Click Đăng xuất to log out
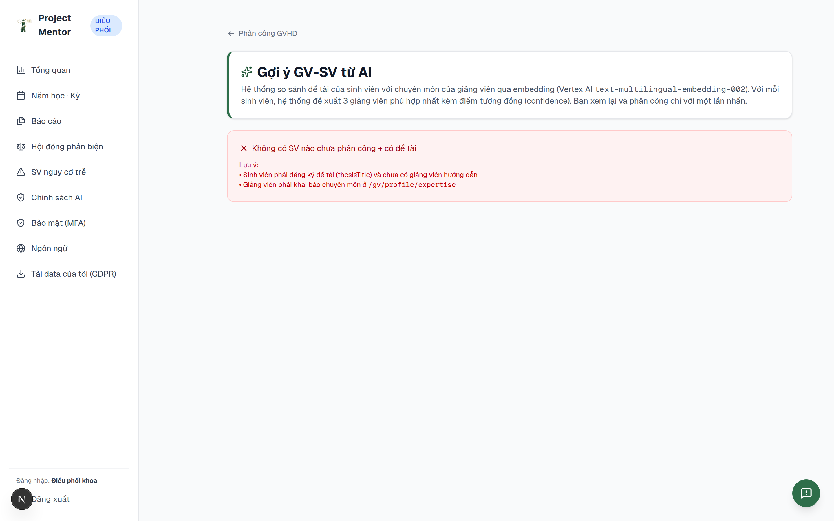Image resolution: width=834 pixels, height=521 pixels. (51, 499)
